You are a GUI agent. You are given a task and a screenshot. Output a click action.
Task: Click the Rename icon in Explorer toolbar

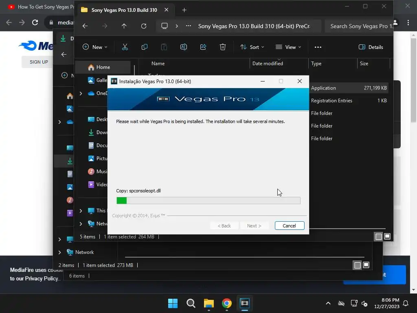click(184, 47)
